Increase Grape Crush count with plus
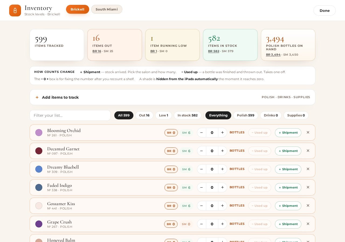 (222, 224)
